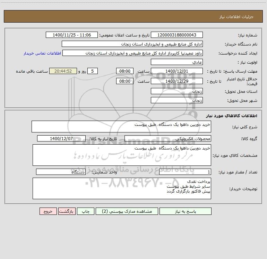267x259 pixels.
Task: Click goods group field محصولات الکترونیکی
Action: 168,138
